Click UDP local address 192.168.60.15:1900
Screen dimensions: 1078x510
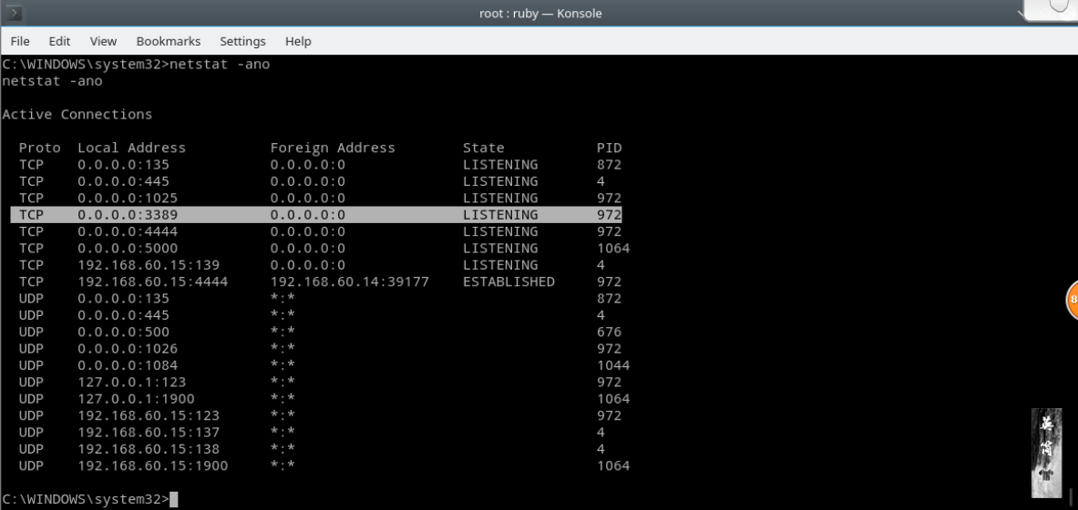click(152, 466)
